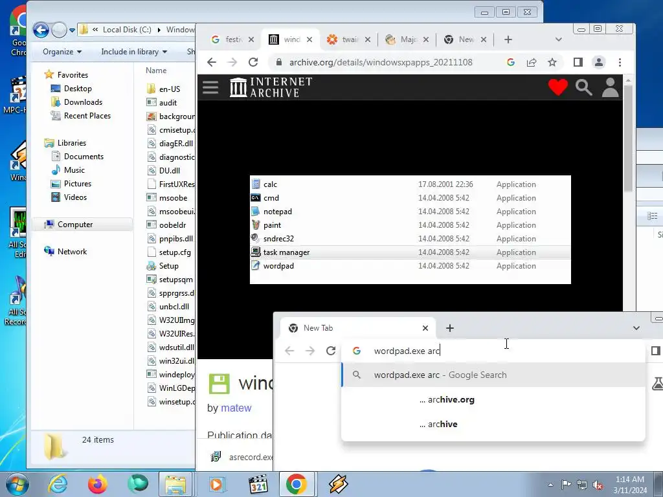Click the Google lens icon in address bar
The height and width of the screenshot is (497, 663).
coord(511,63)
